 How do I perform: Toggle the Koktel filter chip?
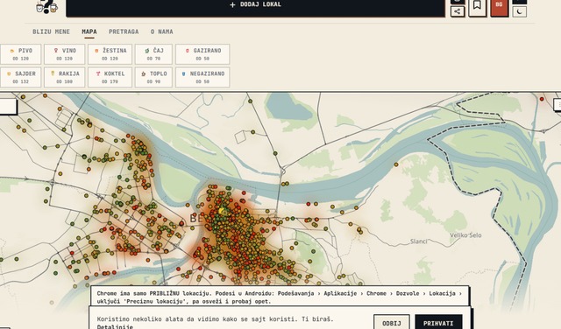pyautogui.click(x=110, y=77)
